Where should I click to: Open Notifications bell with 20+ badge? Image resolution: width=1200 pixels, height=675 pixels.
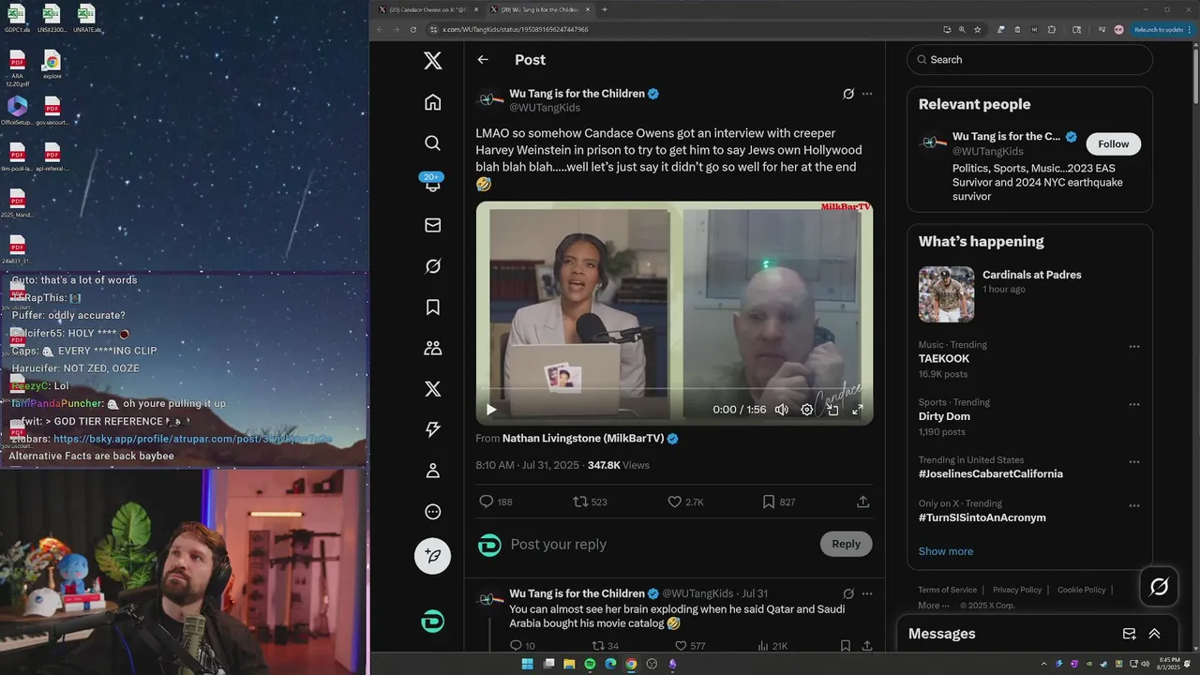[432, 183]
